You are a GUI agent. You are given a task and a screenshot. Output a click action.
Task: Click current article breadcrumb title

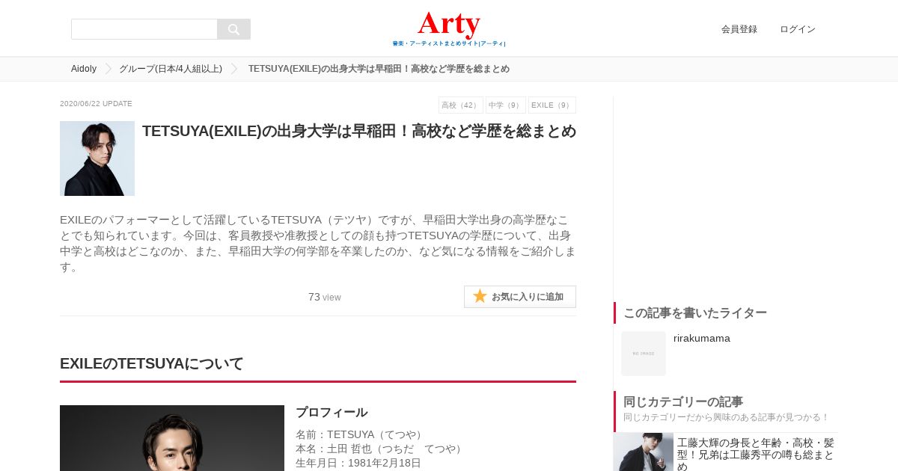click(x=379, y=69)
